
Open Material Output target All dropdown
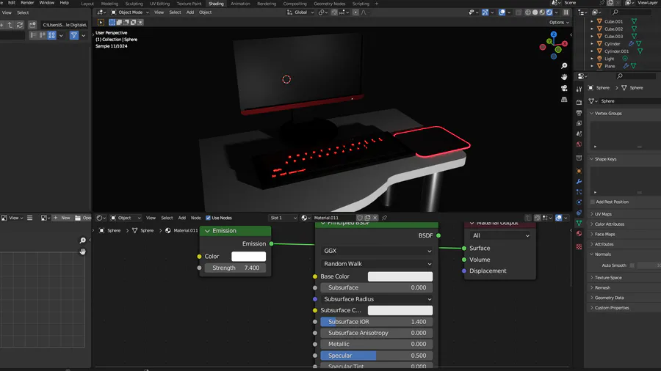(500, 235)
